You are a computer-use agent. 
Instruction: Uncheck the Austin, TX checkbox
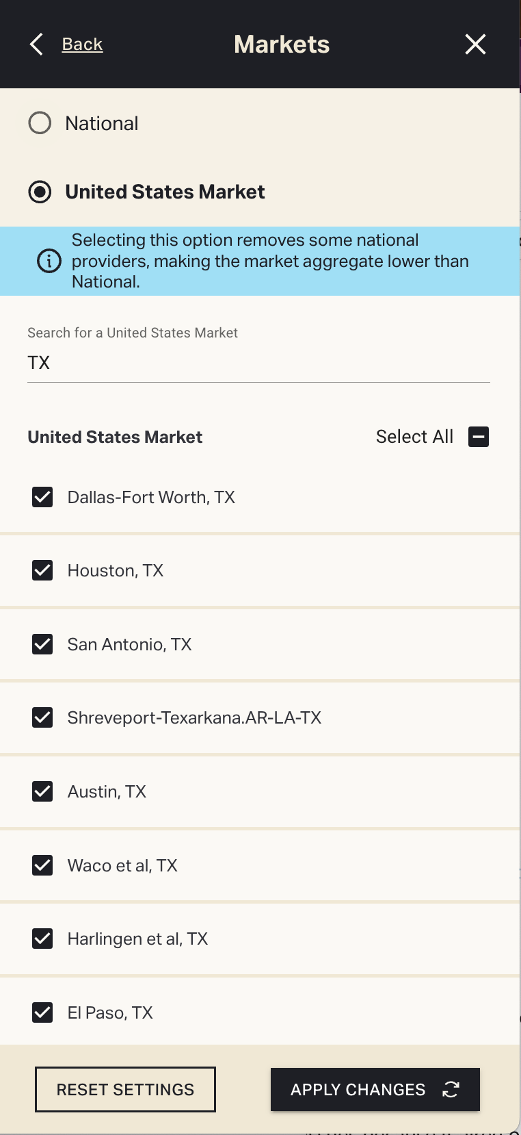[42, 791]
